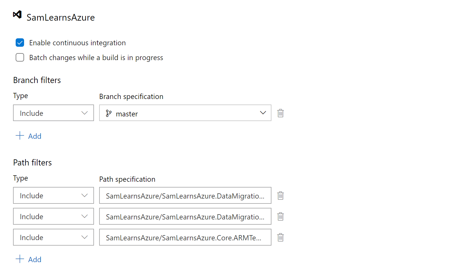Delete the Core.ARMTe... path filter
This screenshot has width=464, height=272.
[x=280, y=237]
